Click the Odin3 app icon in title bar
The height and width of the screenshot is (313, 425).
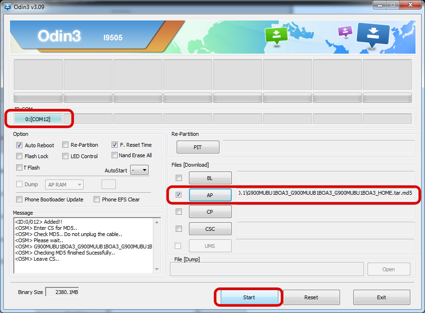point(8,7)
